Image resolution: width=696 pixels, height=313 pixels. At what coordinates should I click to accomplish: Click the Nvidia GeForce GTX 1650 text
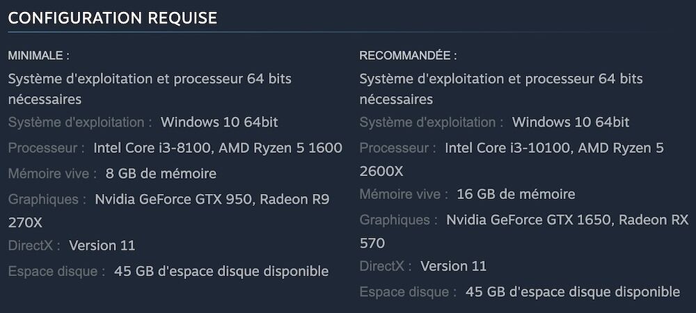(529, 220)
